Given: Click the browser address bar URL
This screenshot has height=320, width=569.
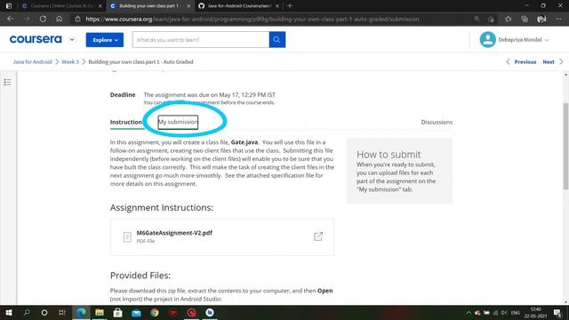Looking at the screenshot, I should [x=252, y=19].
